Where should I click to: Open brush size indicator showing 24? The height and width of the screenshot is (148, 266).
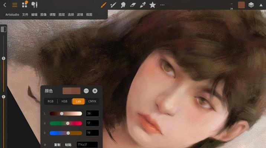pos(231,6)
